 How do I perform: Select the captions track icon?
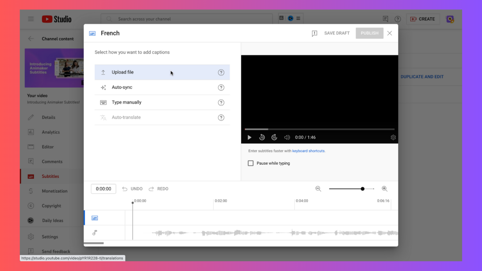tap(95, 218)
